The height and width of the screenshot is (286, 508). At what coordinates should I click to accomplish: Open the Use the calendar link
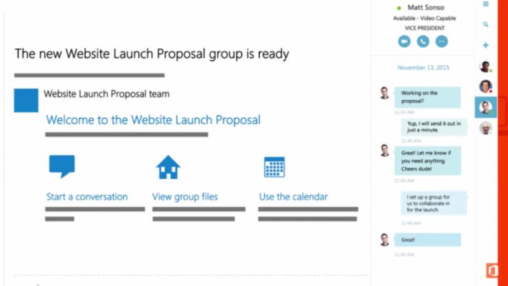coord(293,197)
